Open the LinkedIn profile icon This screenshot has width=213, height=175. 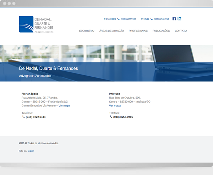point(179,18)
